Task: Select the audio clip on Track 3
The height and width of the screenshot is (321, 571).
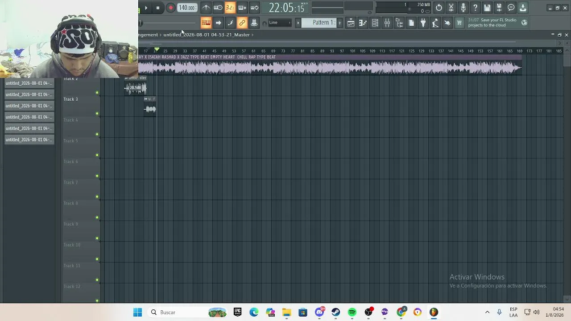Action: pos(150,107)
